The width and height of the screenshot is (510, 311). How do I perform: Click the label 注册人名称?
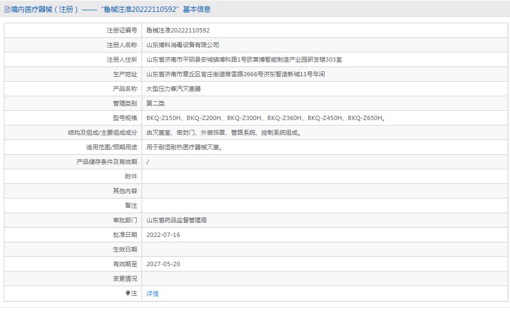click(x=122, y=45)
